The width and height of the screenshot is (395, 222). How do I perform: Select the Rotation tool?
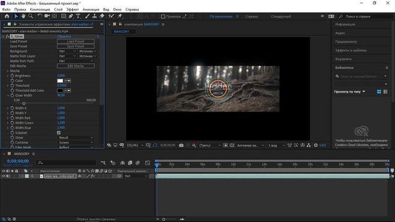[x=39, y=16]
